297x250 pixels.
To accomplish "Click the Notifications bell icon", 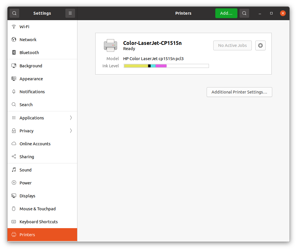I will pyautogui.click(x=14, y=92).
